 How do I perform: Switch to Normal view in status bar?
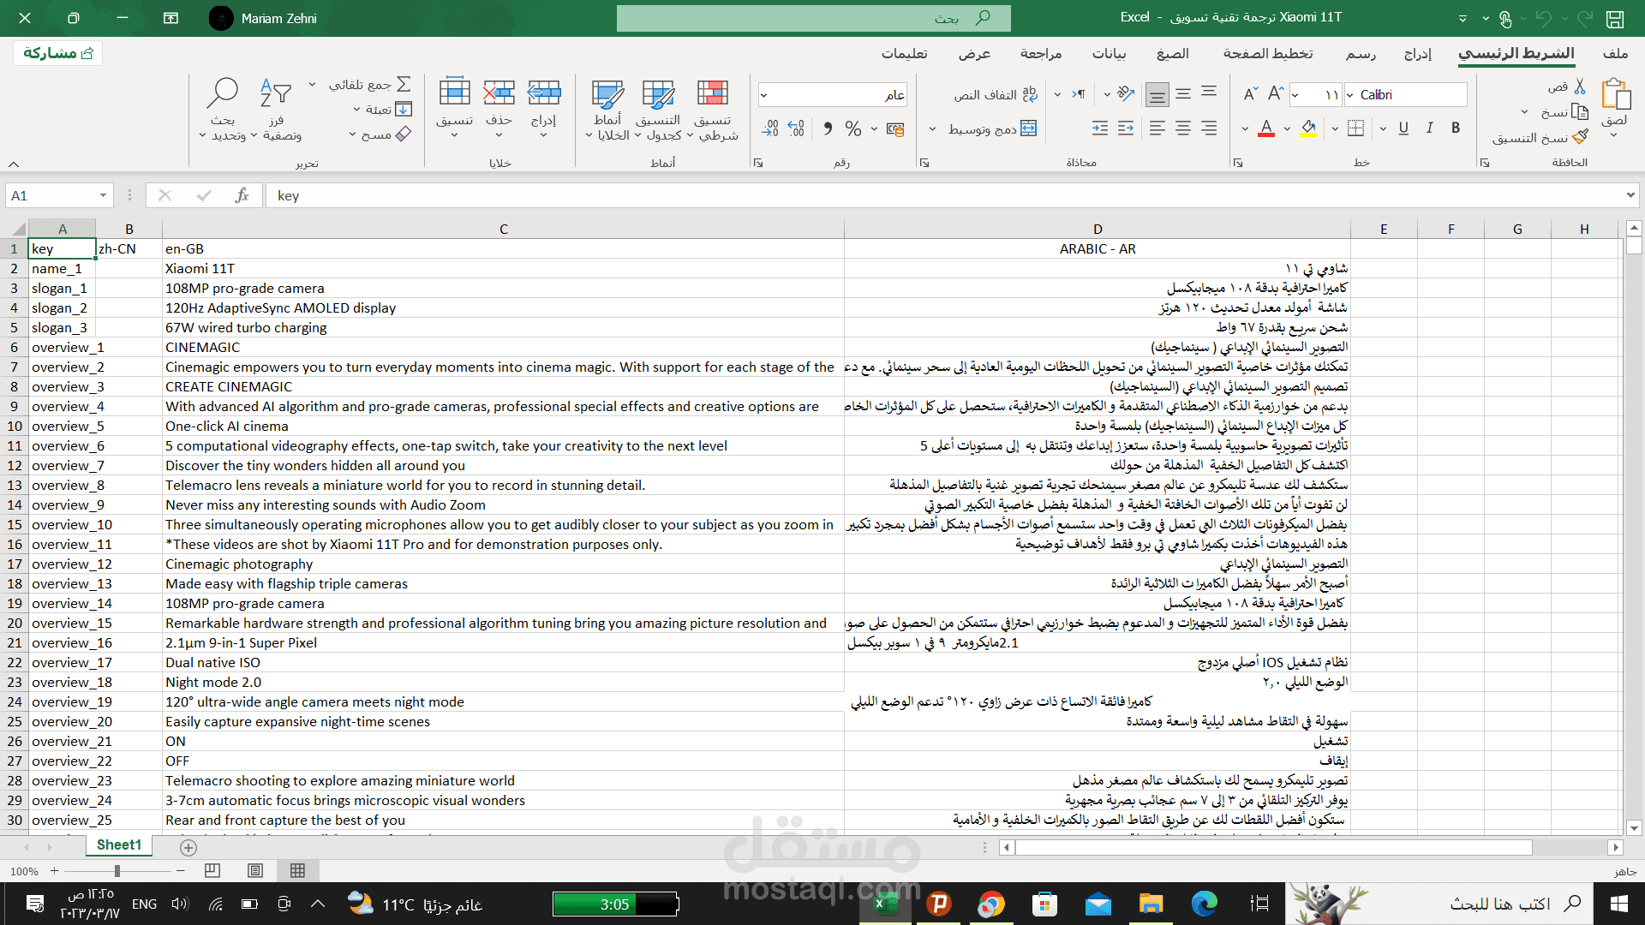click(x=297, y=871)
